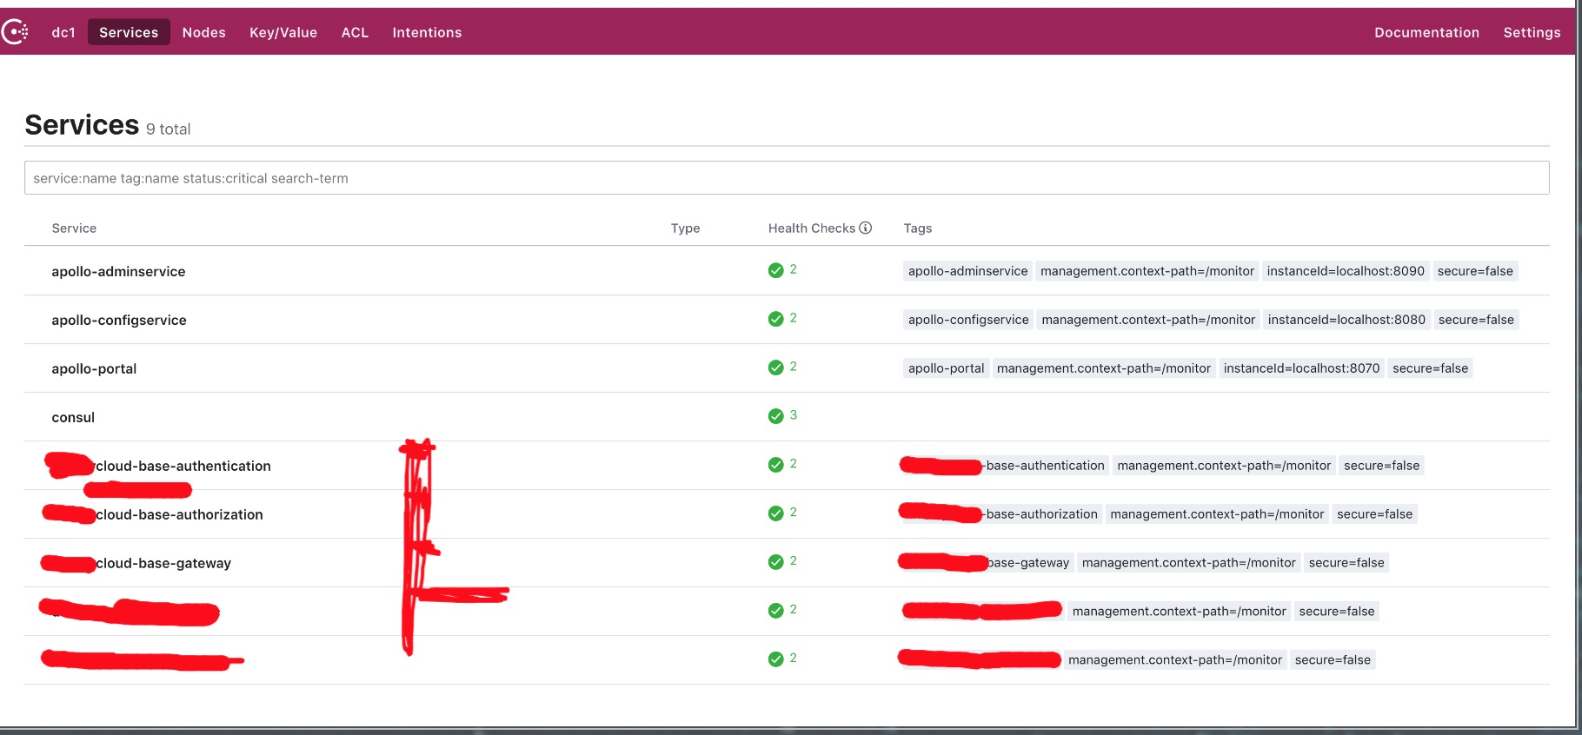
Task: Click secure=false tag in cloud-base-gateway row
Action: tap(1346, 563)
